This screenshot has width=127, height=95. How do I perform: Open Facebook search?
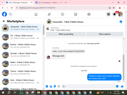(10, 14)
